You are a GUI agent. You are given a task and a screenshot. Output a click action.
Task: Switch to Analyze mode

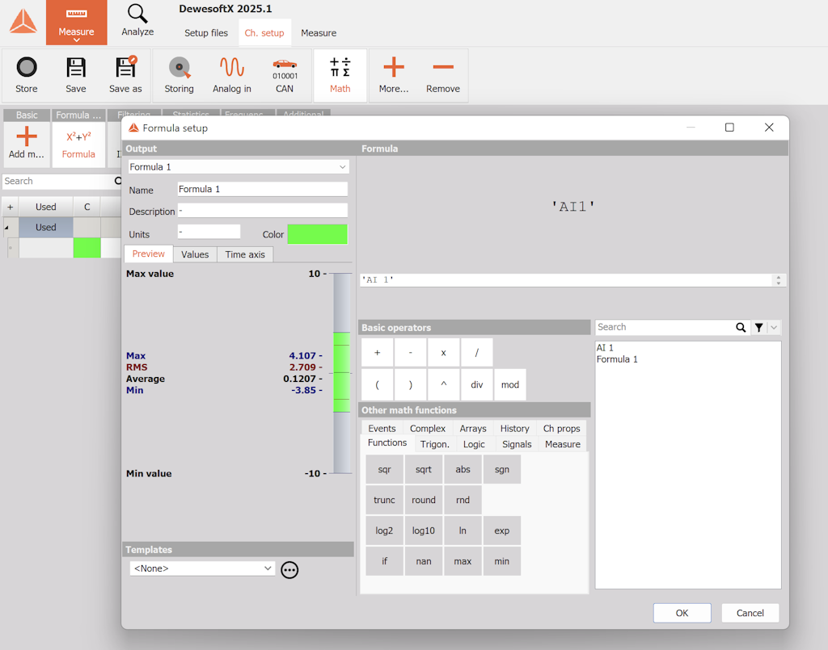pyautogui.click(x=137, y=21)
